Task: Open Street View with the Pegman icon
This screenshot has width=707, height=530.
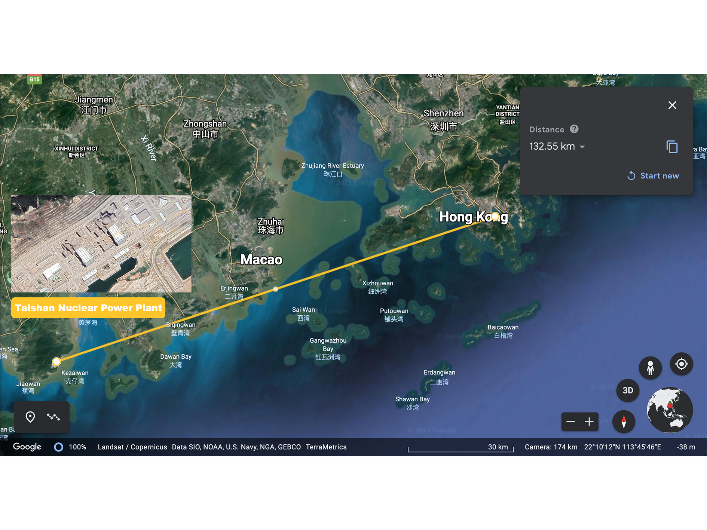Action: pyautogui.click(x=650, y=368)
